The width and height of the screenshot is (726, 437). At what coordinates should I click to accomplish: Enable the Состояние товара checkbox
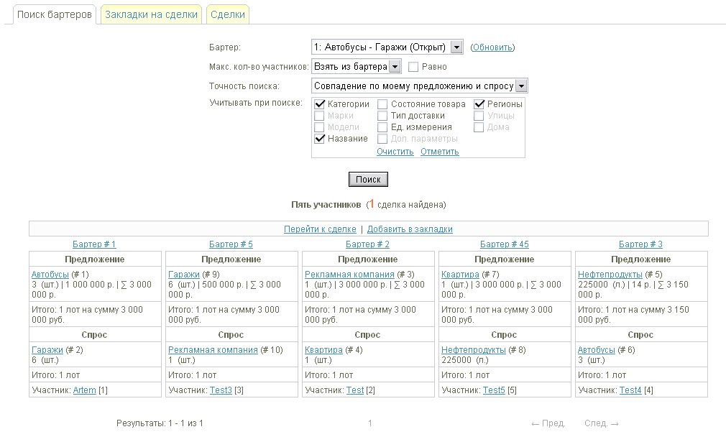pos(383,104)
